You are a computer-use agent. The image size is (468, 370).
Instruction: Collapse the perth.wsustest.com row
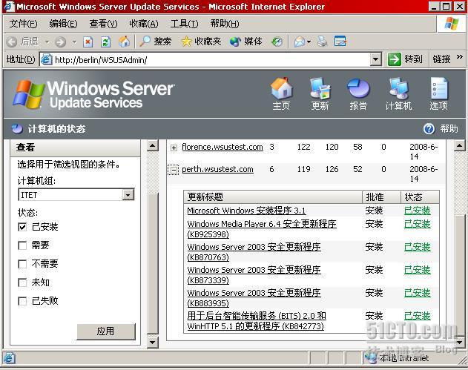(x=174, y=170)
